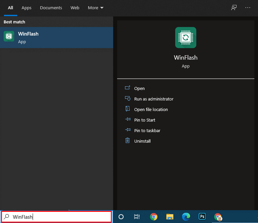Open Cortana from the taskbar
Viewport: 258px width, 223px height.
pyautogui.click(x=121, y=217)
